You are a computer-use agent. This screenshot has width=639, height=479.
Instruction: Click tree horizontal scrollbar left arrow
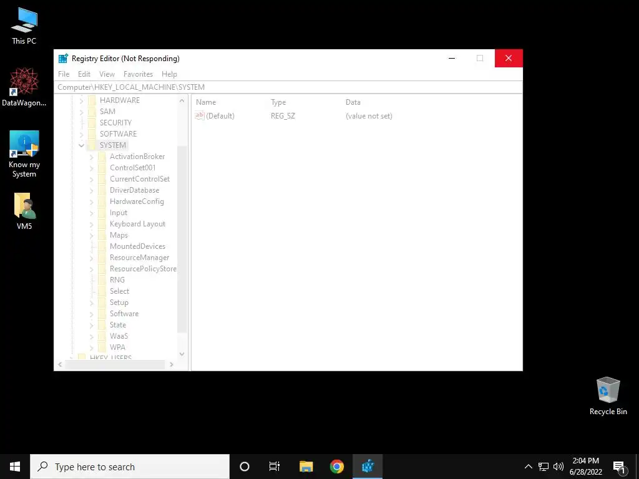point(61,364)
